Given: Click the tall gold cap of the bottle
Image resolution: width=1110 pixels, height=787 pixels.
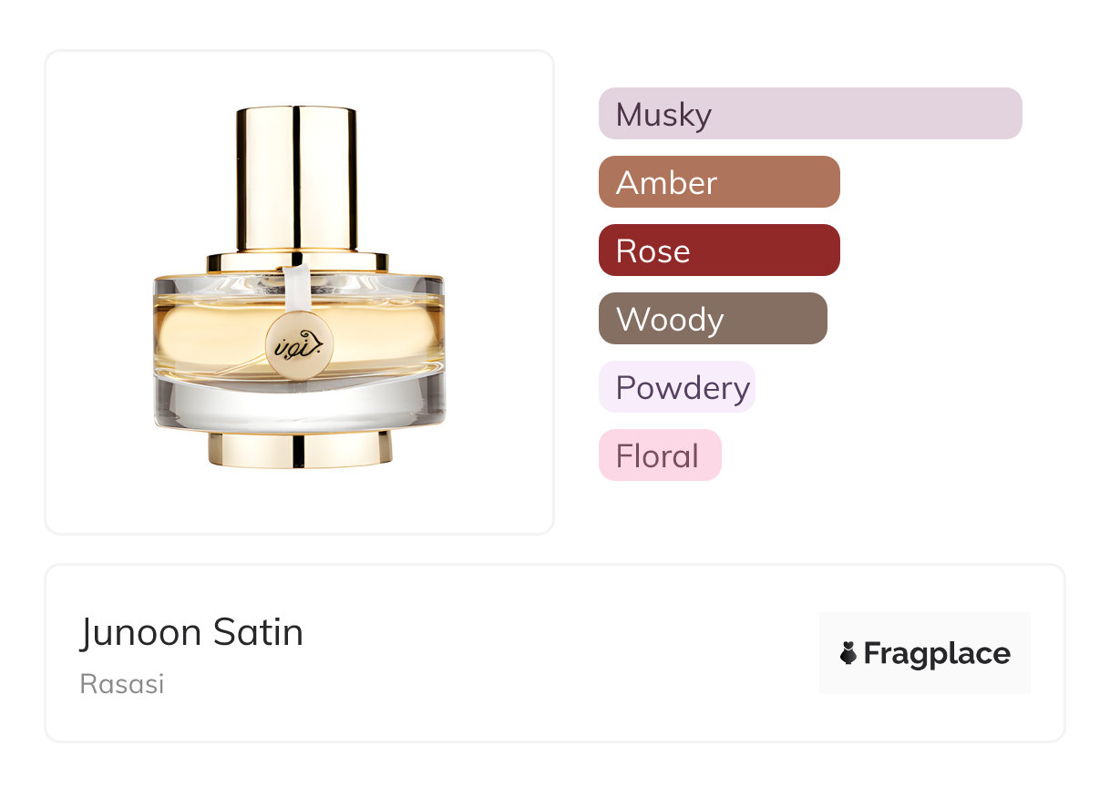Looking at the screenshot, I should [x=296, y=178].
